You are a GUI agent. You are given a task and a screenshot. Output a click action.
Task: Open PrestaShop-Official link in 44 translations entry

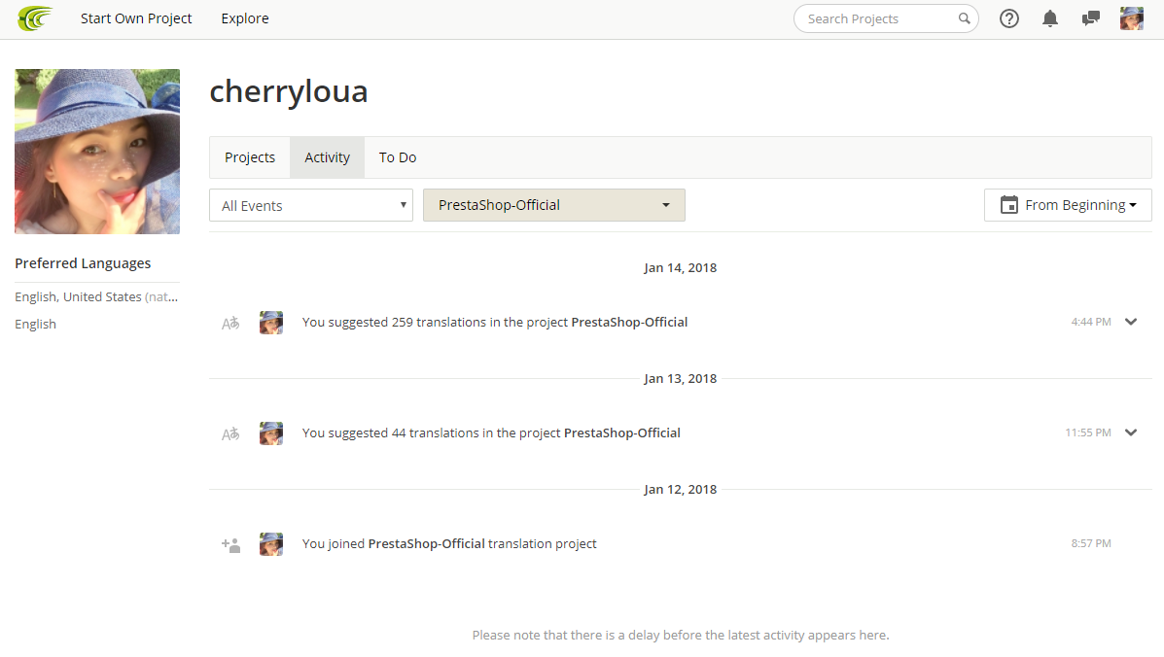622,432
